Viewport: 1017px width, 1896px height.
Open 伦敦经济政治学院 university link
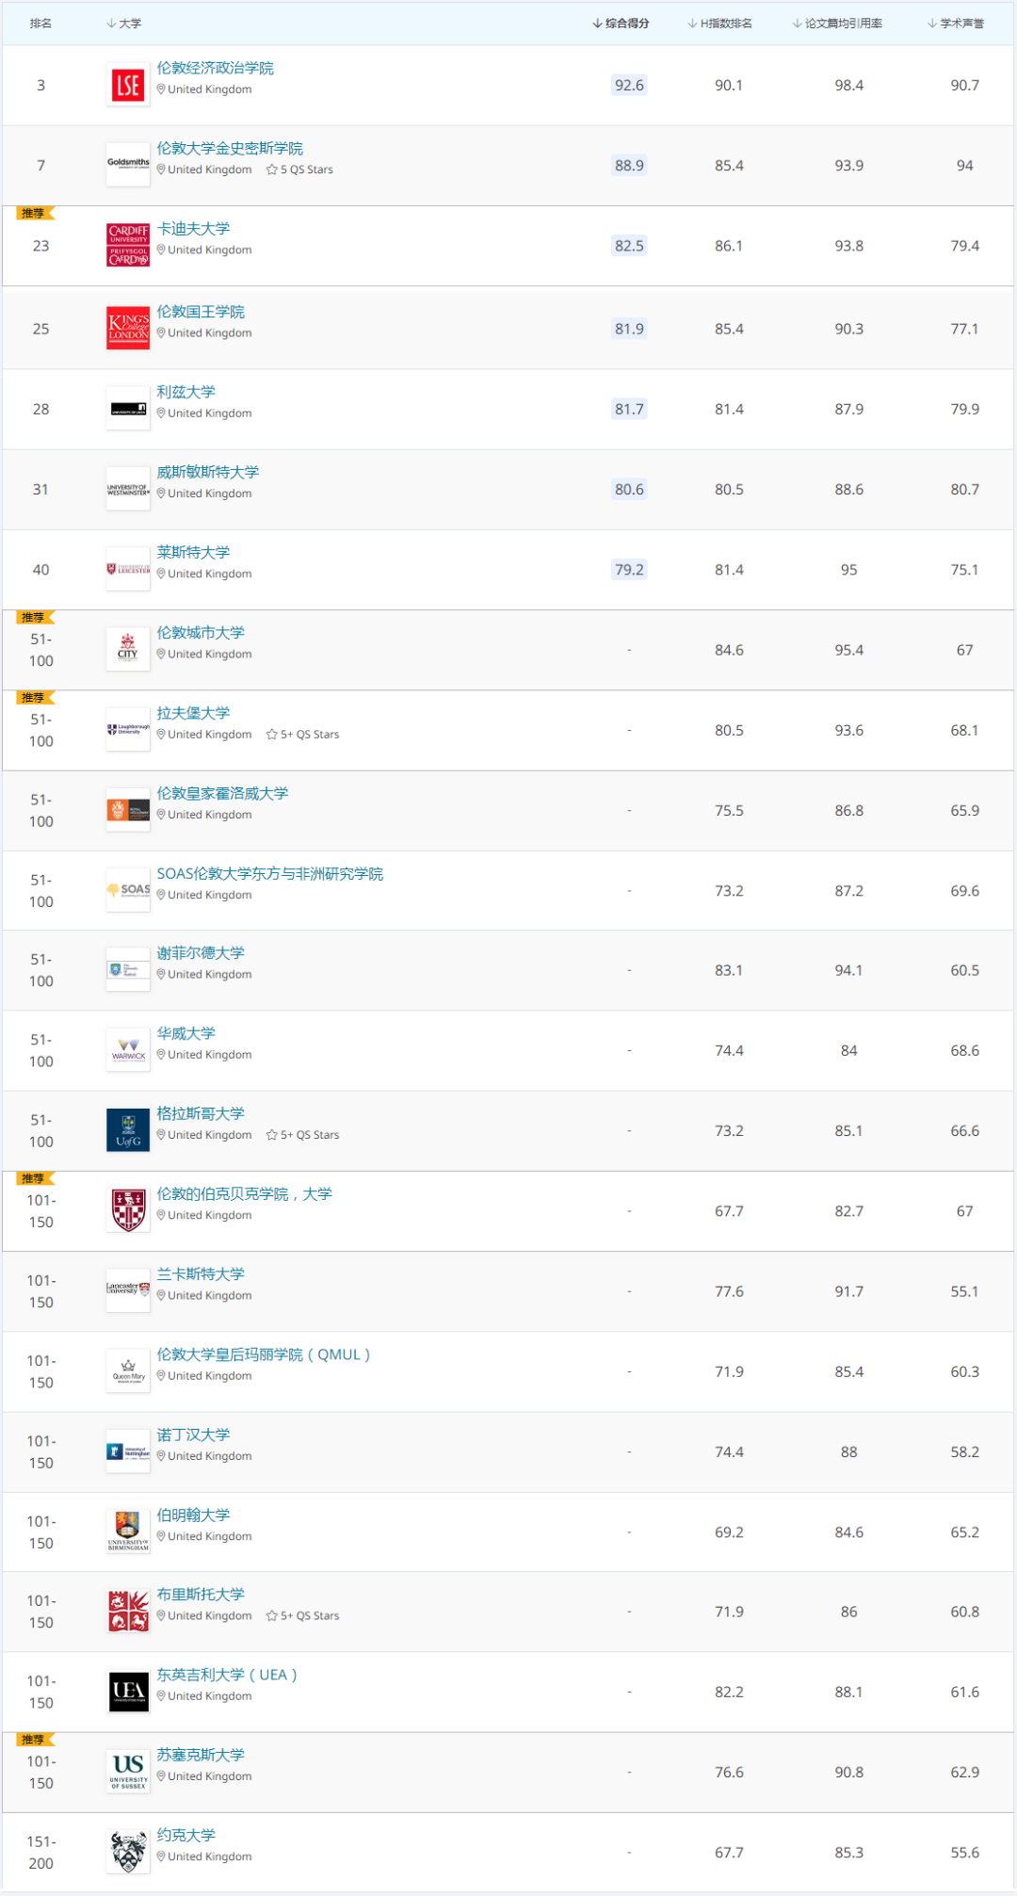coord(215,68)
